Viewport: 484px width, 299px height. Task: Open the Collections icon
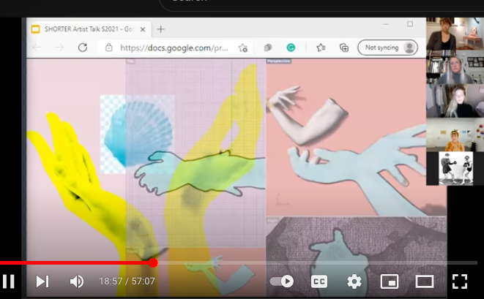344,48
